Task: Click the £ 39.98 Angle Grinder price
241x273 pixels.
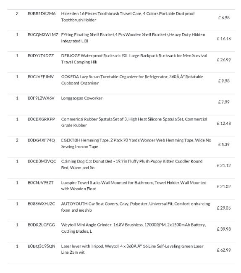Action: pos(224,229)
